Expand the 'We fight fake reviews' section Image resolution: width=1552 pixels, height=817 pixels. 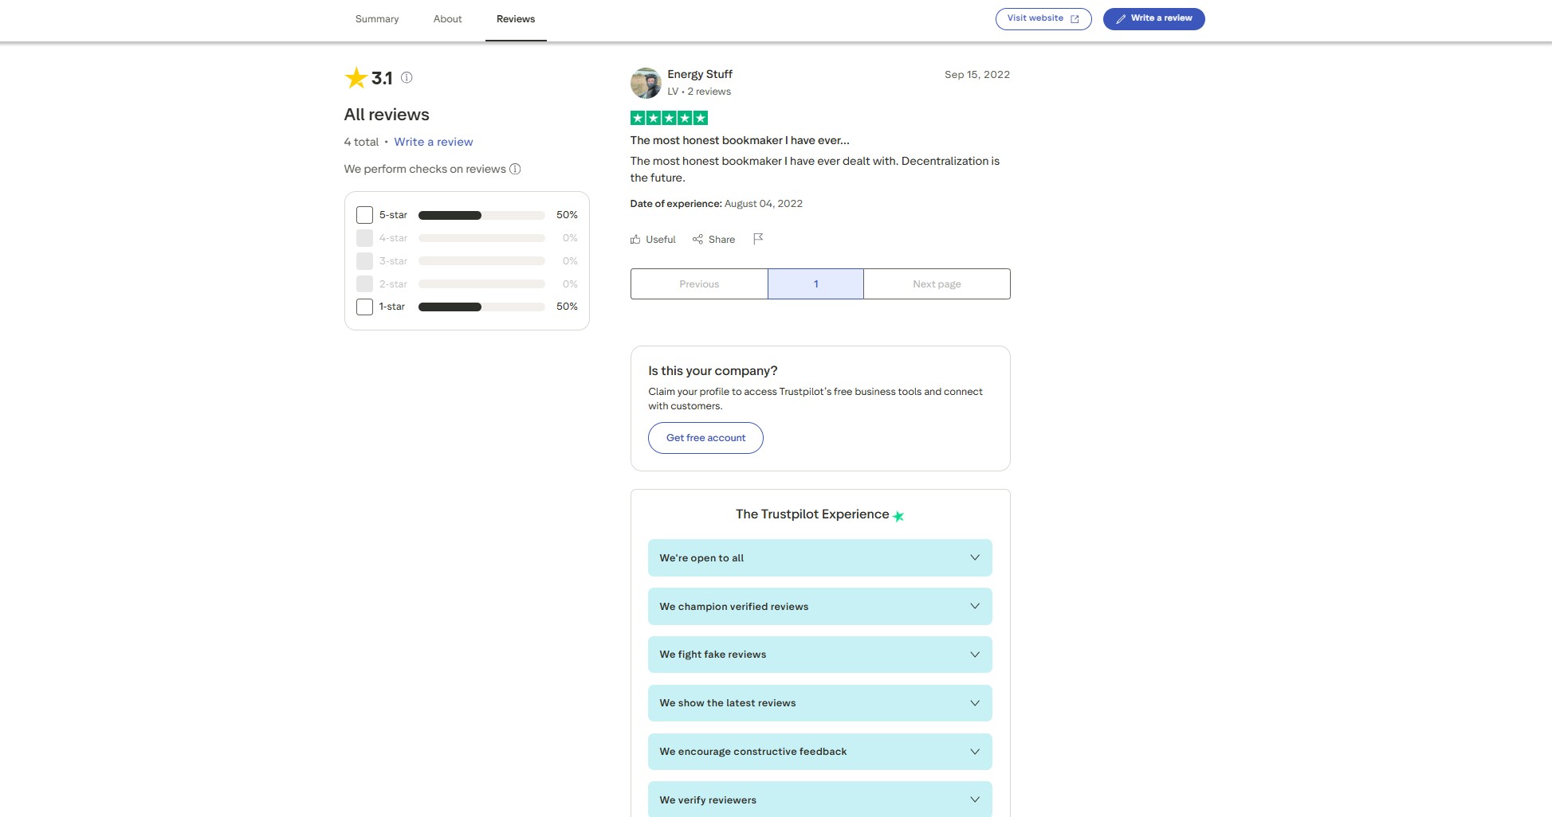tap(819, 654)
